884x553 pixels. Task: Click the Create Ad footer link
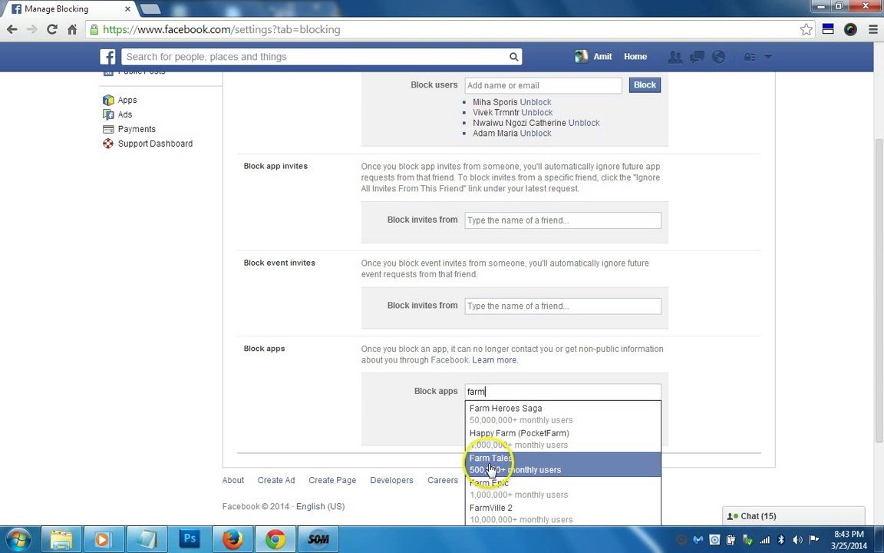coord(276,480)
